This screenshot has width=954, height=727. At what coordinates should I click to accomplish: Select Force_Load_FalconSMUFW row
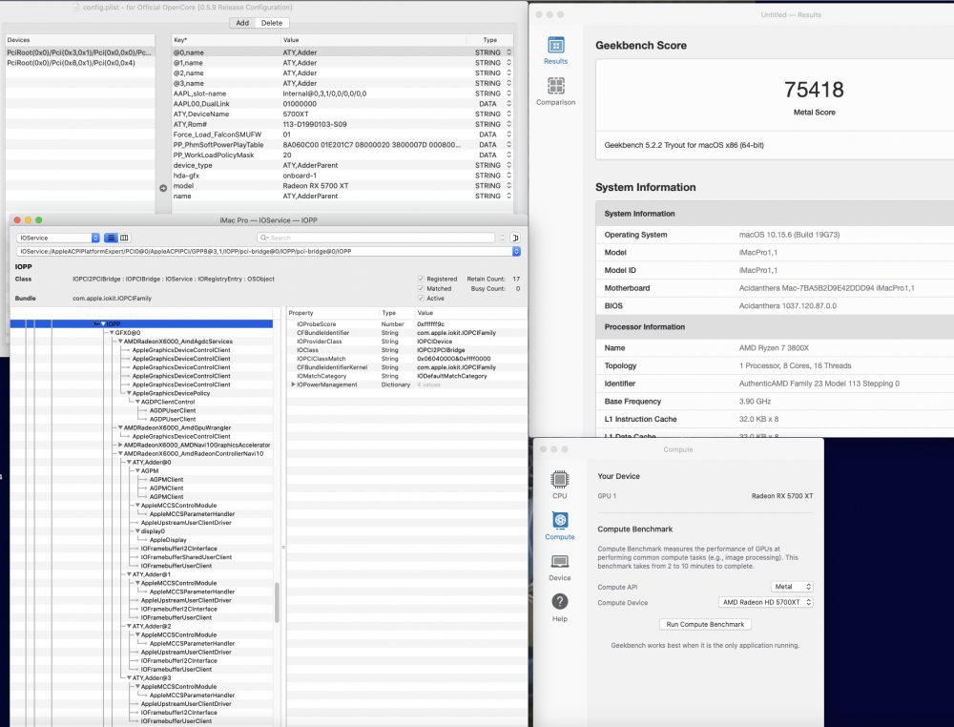coord(342,135)
